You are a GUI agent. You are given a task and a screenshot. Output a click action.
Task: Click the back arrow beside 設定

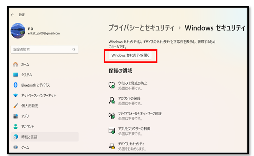click(12, 15)
